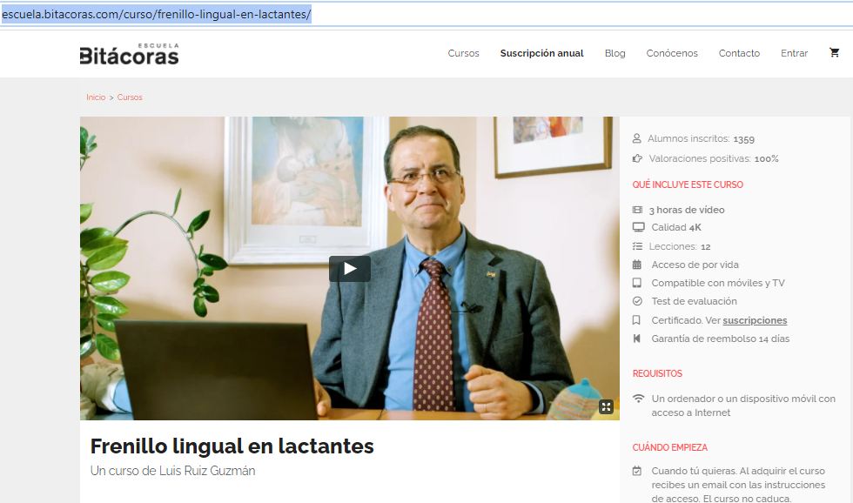Click Entrar to log in
Screen dimensions: 853x503
tap(794, 53)
